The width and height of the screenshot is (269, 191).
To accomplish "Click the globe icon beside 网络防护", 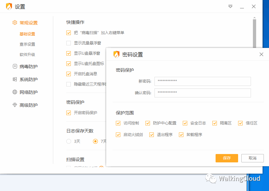I will (15, 92).
